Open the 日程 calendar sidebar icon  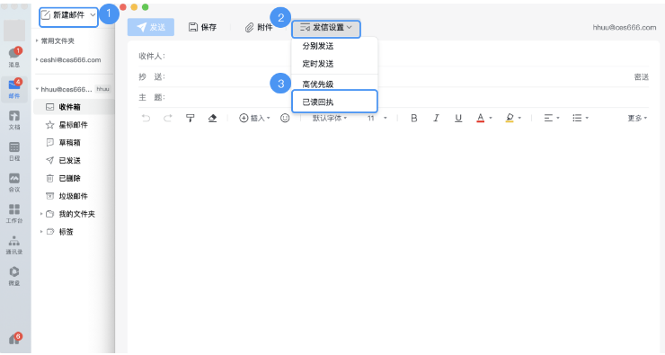(14, 151)
